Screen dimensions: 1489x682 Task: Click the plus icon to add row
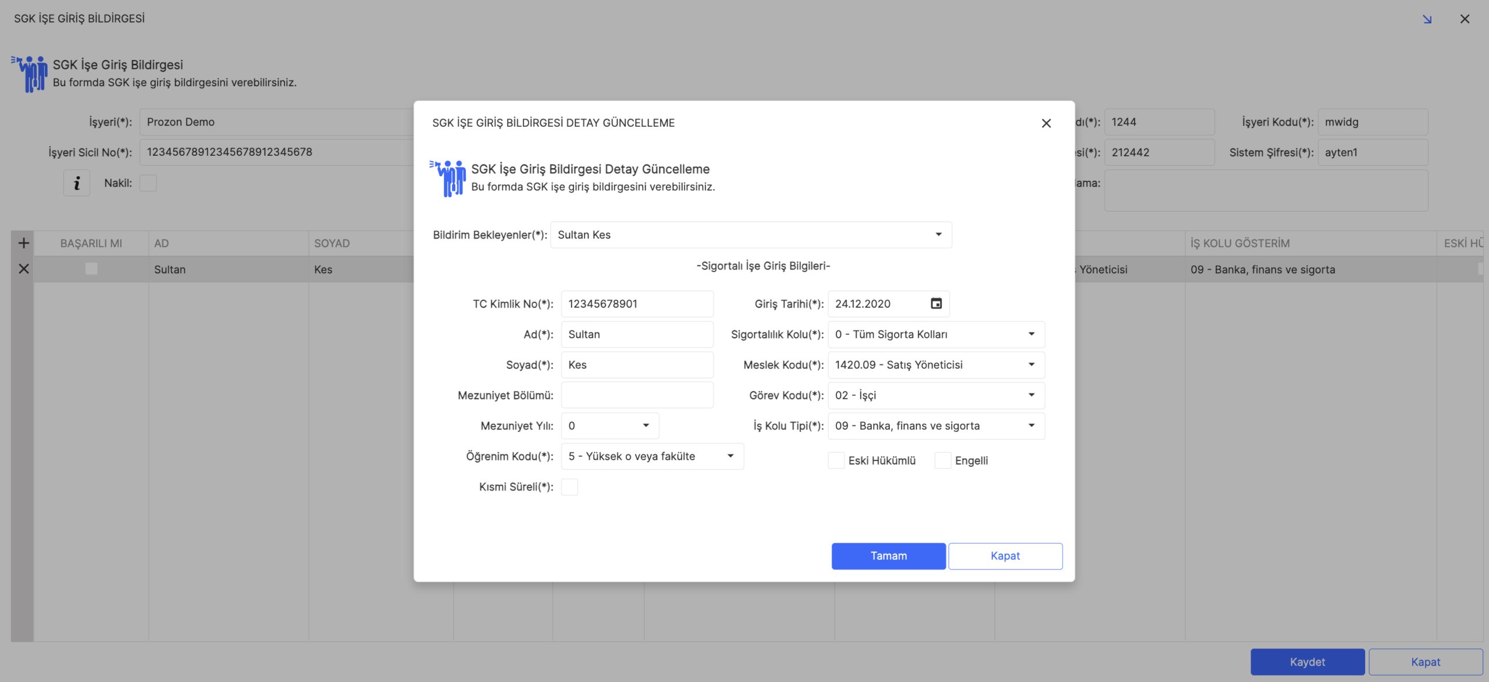coord(23,243)
